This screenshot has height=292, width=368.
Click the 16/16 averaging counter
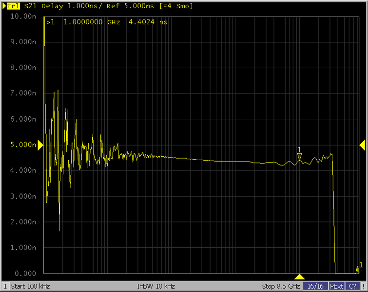[x=315, y=286]
